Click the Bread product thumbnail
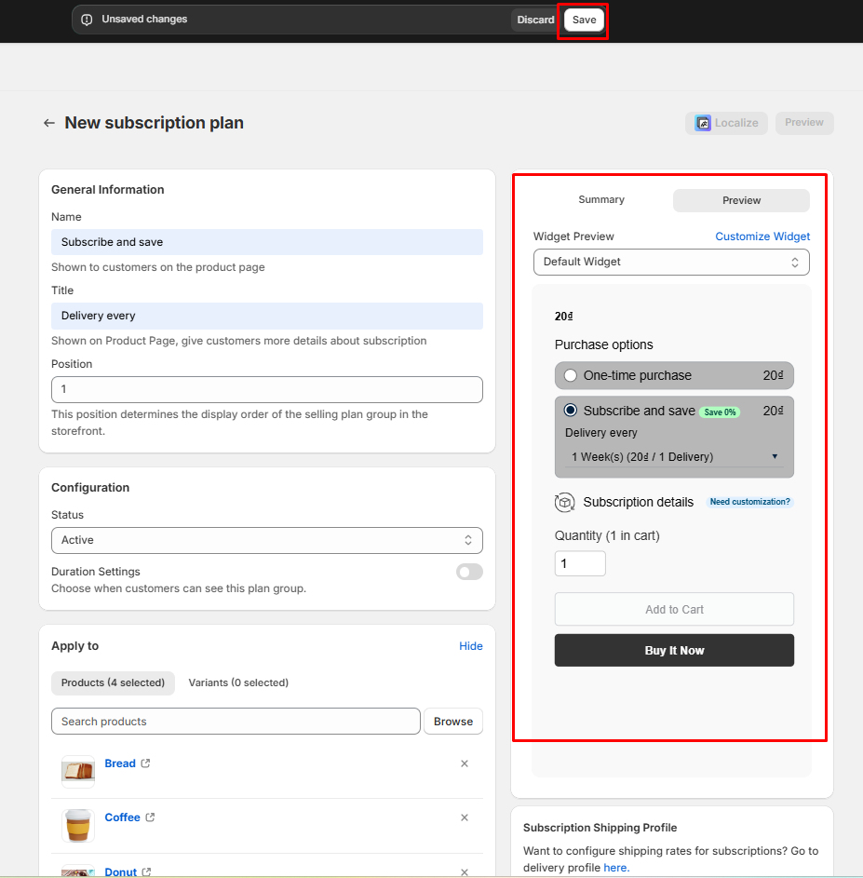This screenshot has height=878, width=863. (78, 772)
